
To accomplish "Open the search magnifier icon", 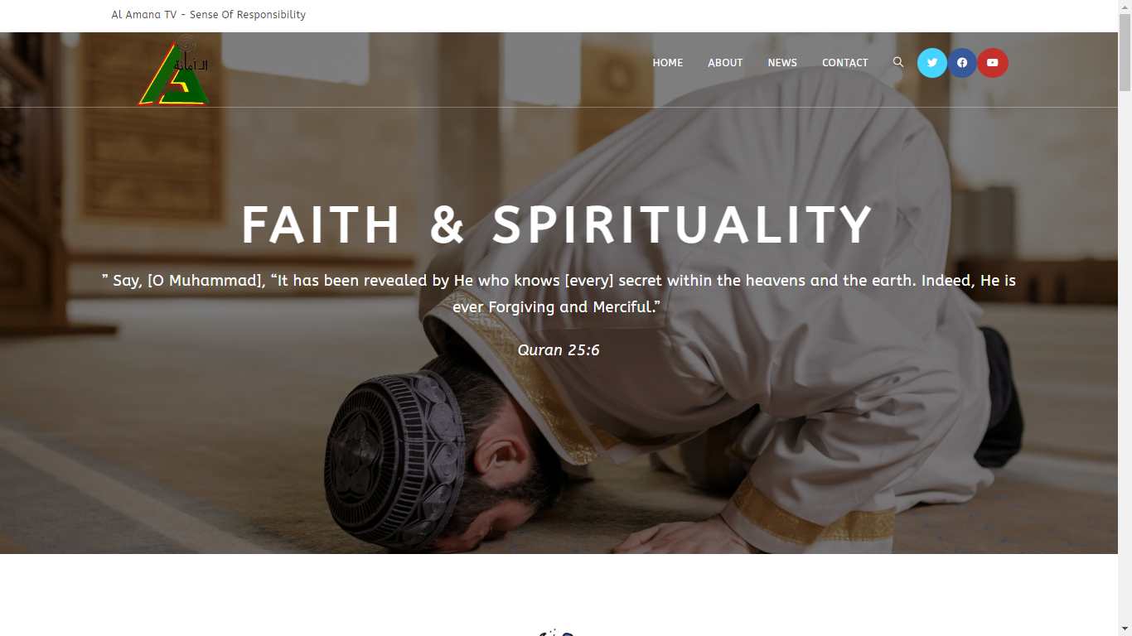I will pyautogui.click(x=898, y=62).
